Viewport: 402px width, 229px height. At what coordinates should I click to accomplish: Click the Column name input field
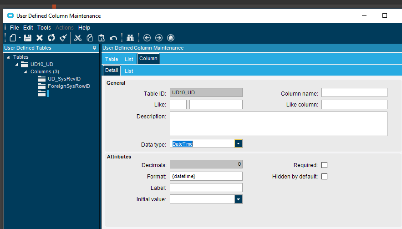click(354, 92)
